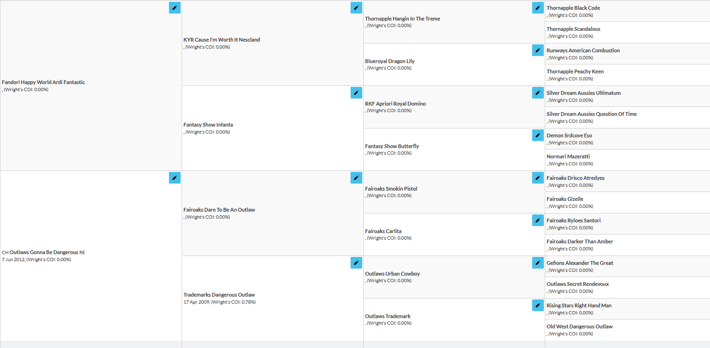Screen dimensions: 710x348
Task: Select the Normari Mazeratti ancestor name
Action: 568,156
